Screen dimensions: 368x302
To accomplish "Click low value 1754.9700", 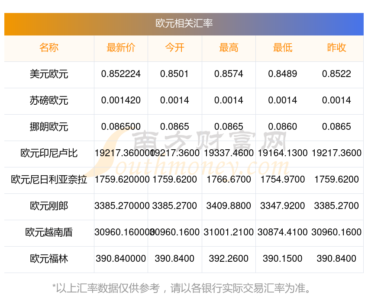I will (x=283, y=180).
